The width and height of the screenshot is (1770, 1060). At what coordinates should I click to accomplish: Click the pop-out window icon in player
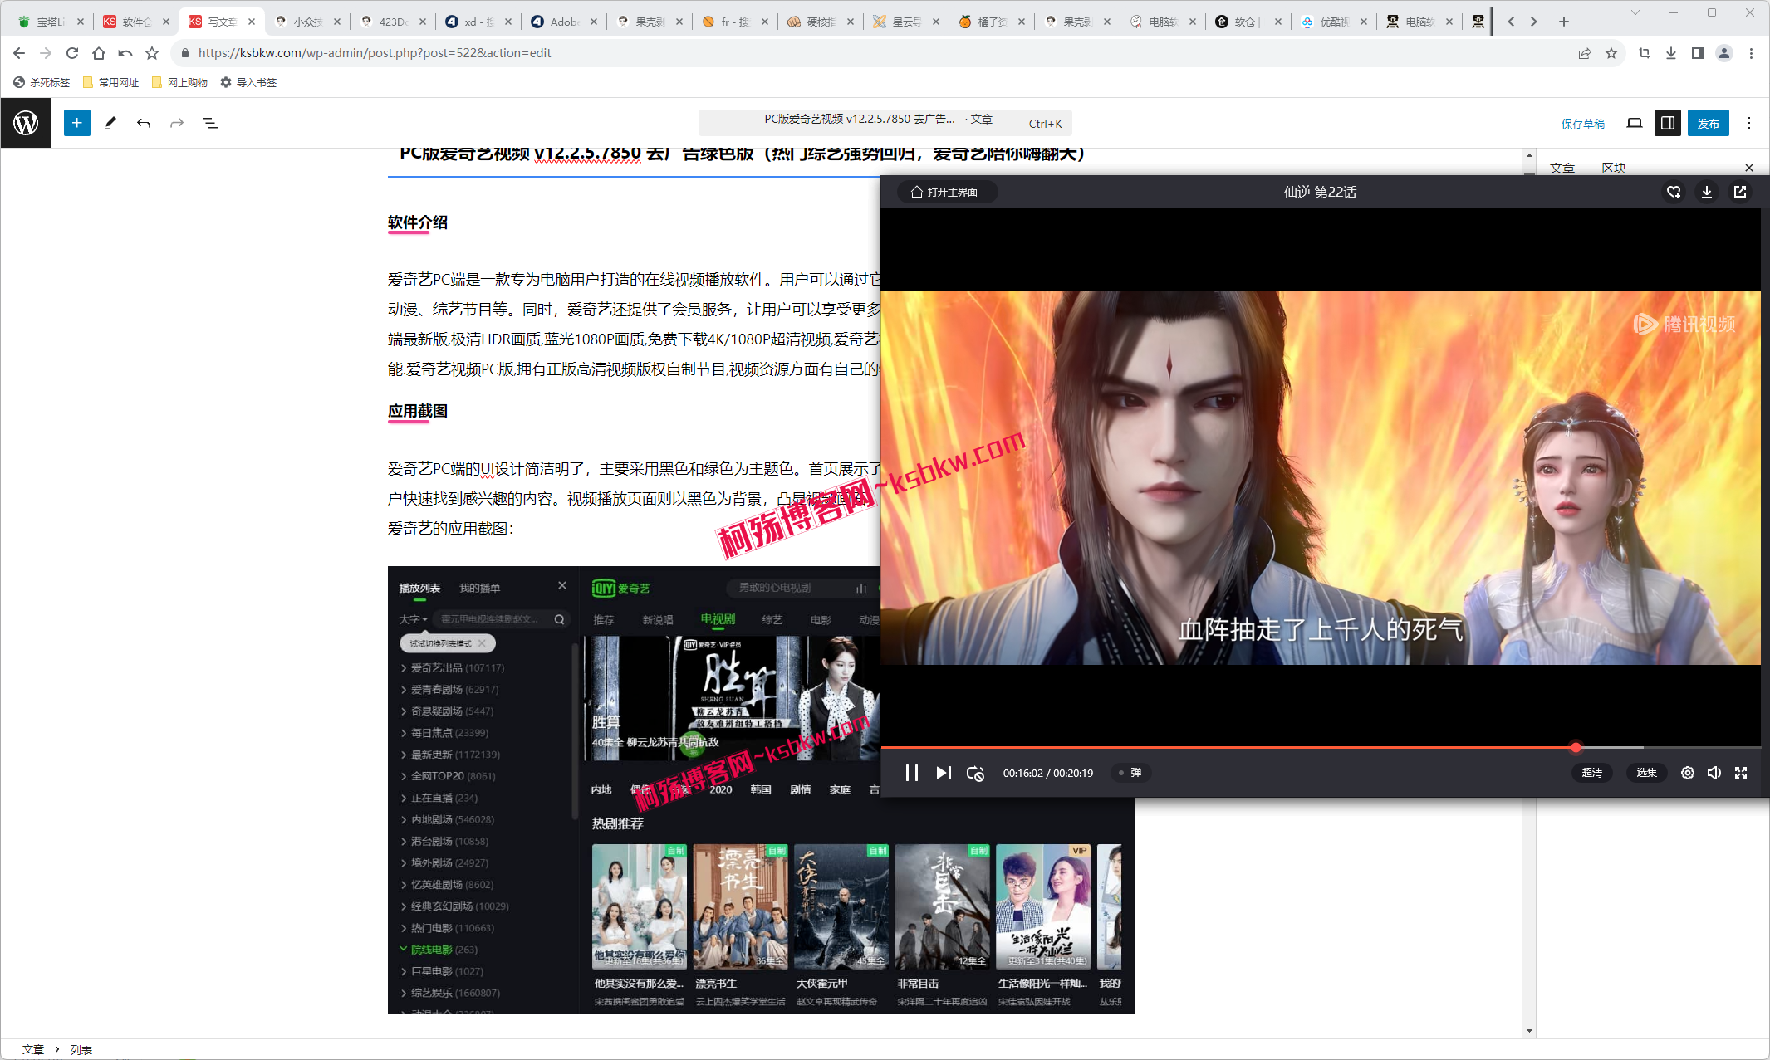(x=1740, y=192)
